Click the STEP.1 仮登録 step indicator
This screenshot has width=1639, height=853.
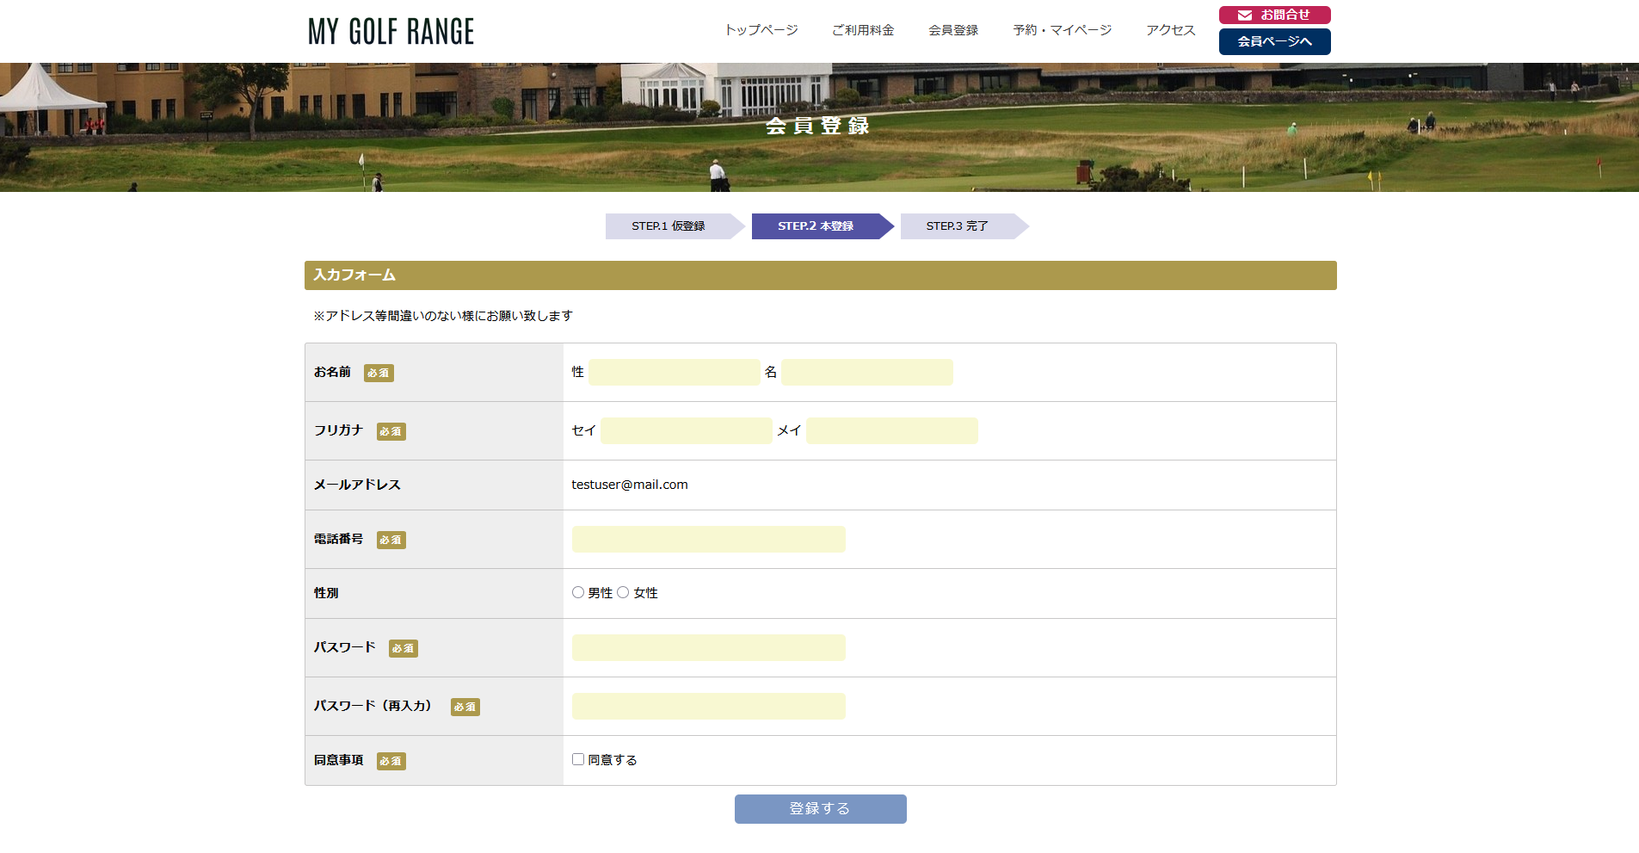(x=669, y=226)
